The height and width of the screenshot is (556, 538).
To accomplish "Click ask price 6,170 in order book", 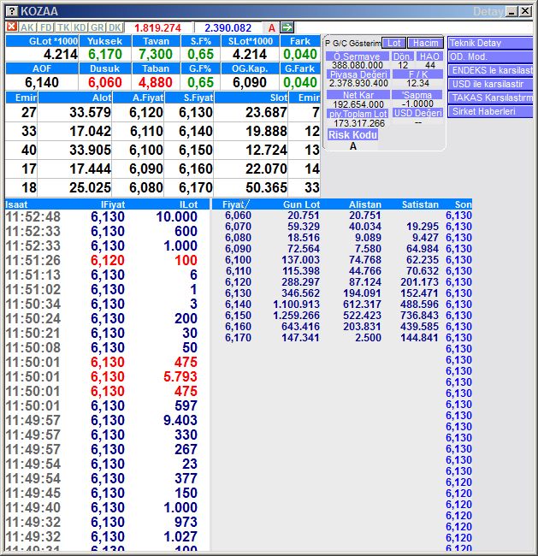I will pyautogui.click(x=195, y=187).
